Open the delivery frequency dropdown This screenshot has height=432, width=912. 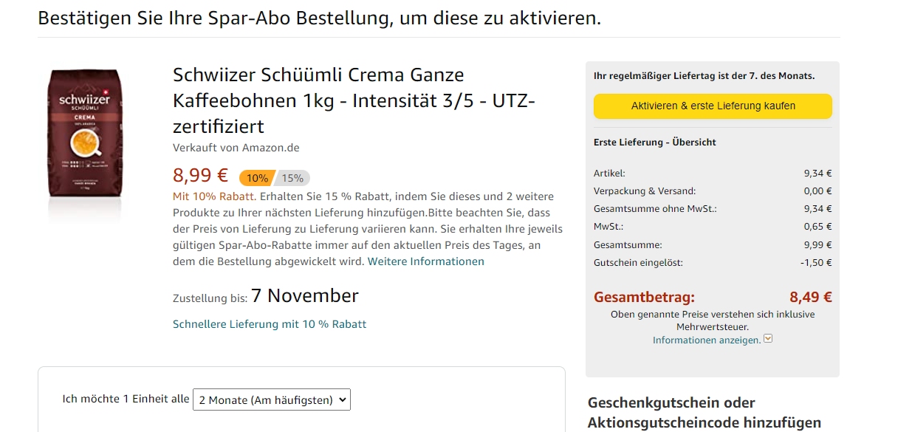coord(271,400)
